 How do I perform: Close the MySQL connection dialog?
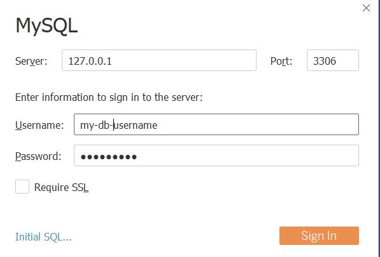pos(366,8)
